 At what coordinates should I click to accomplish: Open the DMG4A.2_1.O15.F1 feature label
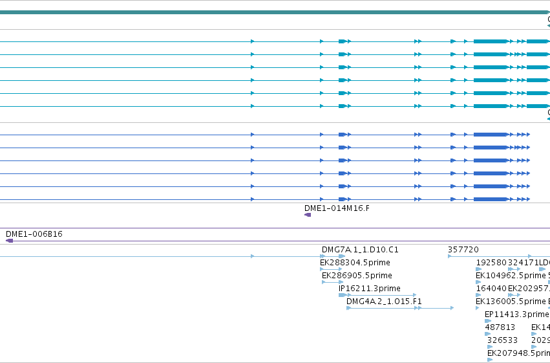click(384, 302)
